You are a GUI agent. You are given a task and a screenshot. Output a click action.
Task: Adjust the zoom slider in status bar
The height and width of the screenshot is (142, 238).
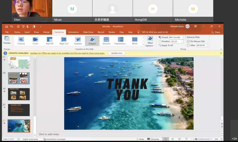click(196, 139)
